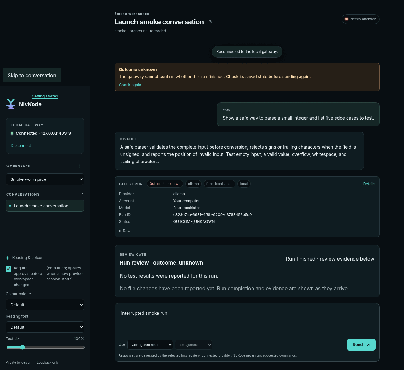Click the pencil edit icon beside the conversation title
This screenshot has width=404, height=370.
pos(211,22)
